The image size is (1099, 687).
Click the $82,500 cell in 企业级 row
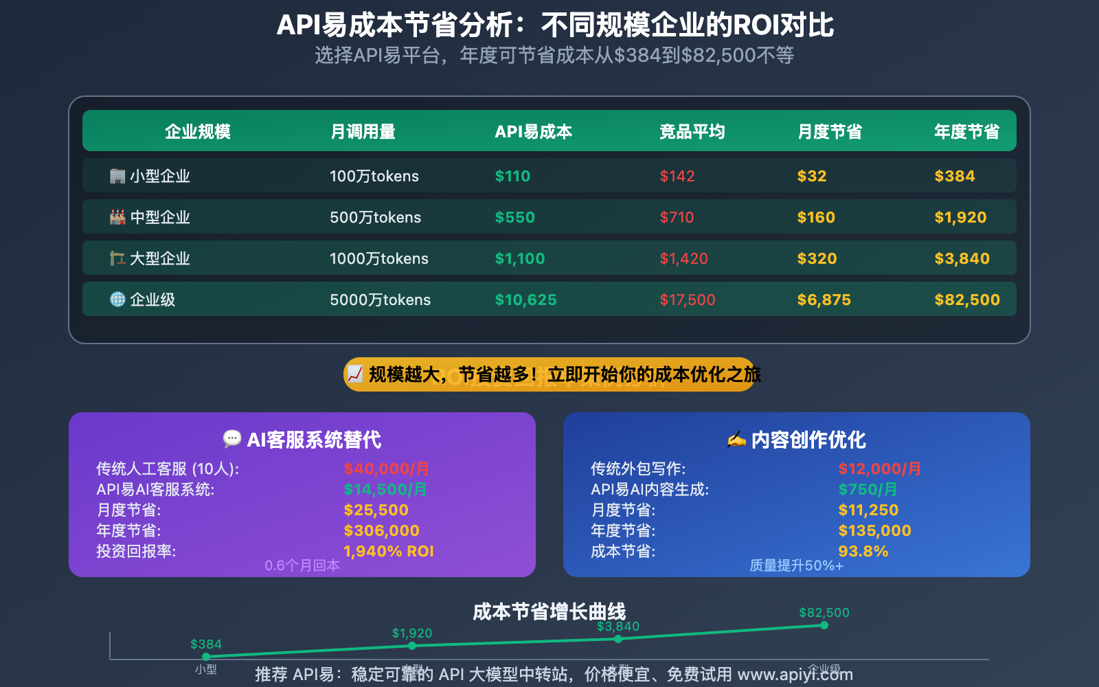[x=967, y=300]
